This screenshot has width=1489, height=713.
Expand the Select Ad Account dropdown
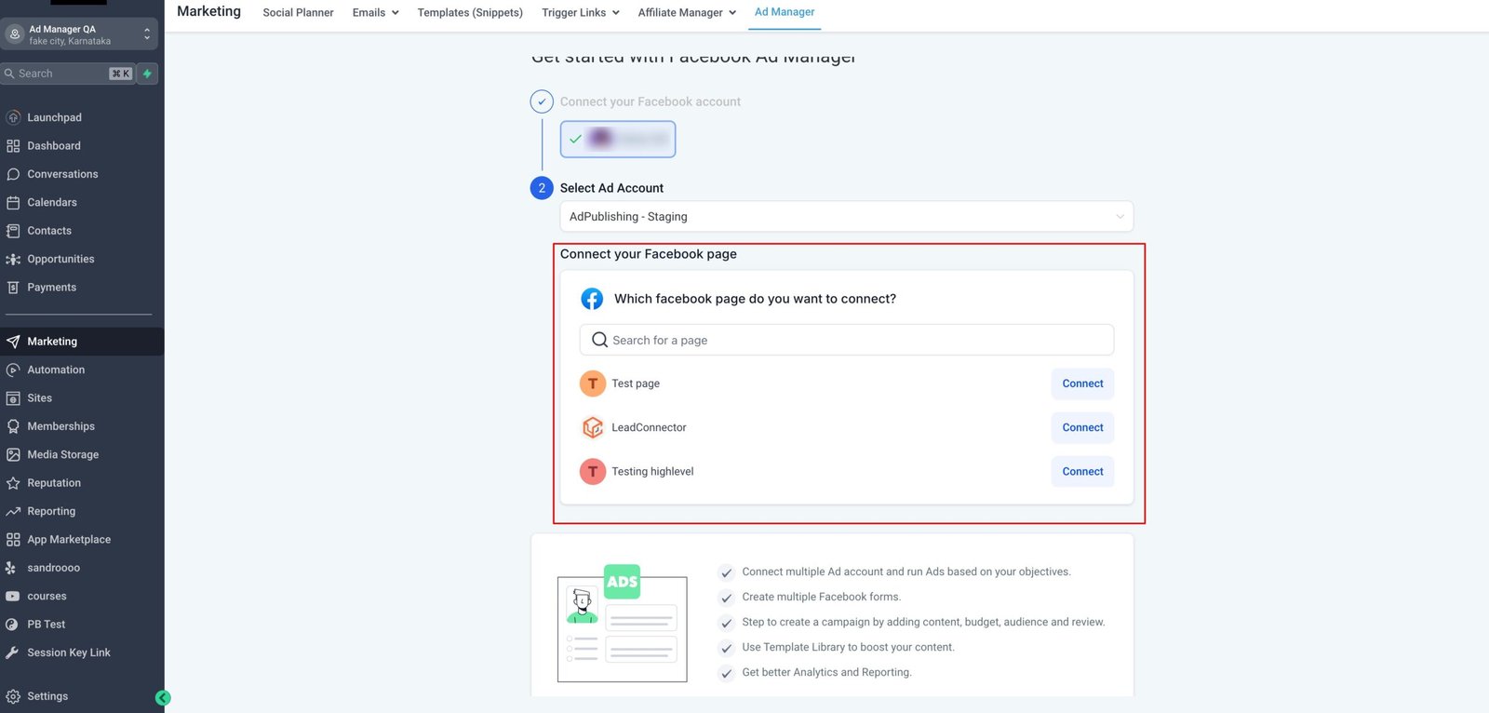point(846,217)
